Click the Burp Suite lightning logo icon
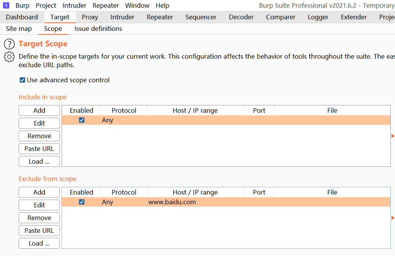Screen dimensions: 395x256 point(6,5)
